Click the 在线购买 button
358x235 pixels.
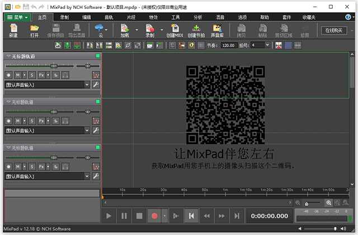(x=333, y=30)
